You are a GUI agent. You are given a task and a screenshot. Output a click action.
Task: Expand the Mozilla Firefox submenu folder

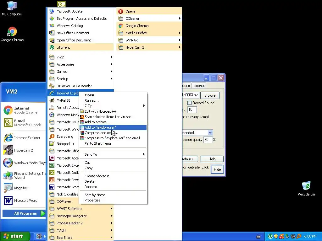coord(149,33)
